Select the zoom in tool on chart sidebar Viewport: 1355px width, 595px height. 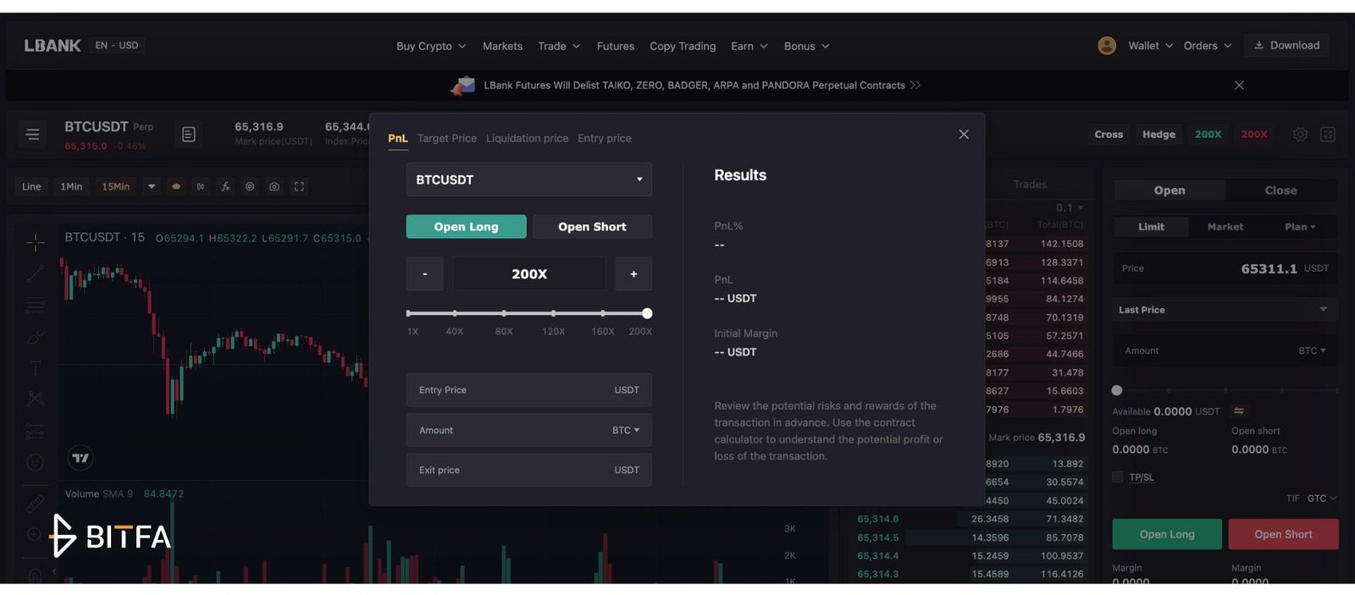point(36,534)
